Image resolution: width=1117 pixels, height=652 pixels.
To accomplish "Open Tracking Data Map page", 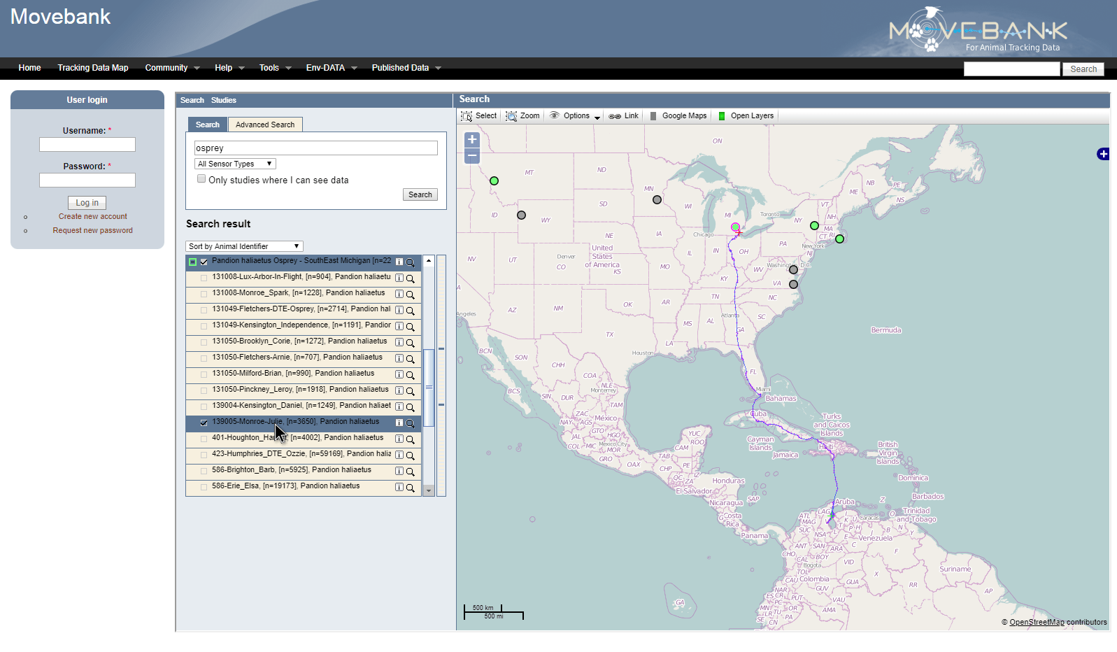I will click(93, 68).
